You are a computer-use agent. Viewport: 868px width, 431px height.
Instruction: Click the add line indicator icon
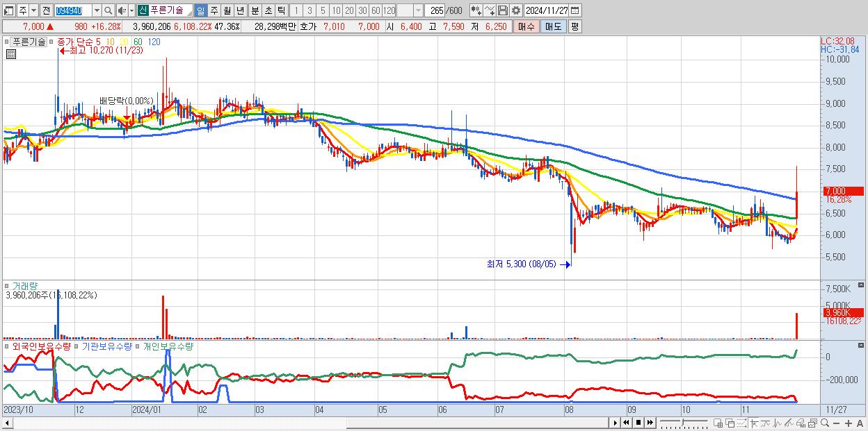point(490,10)
